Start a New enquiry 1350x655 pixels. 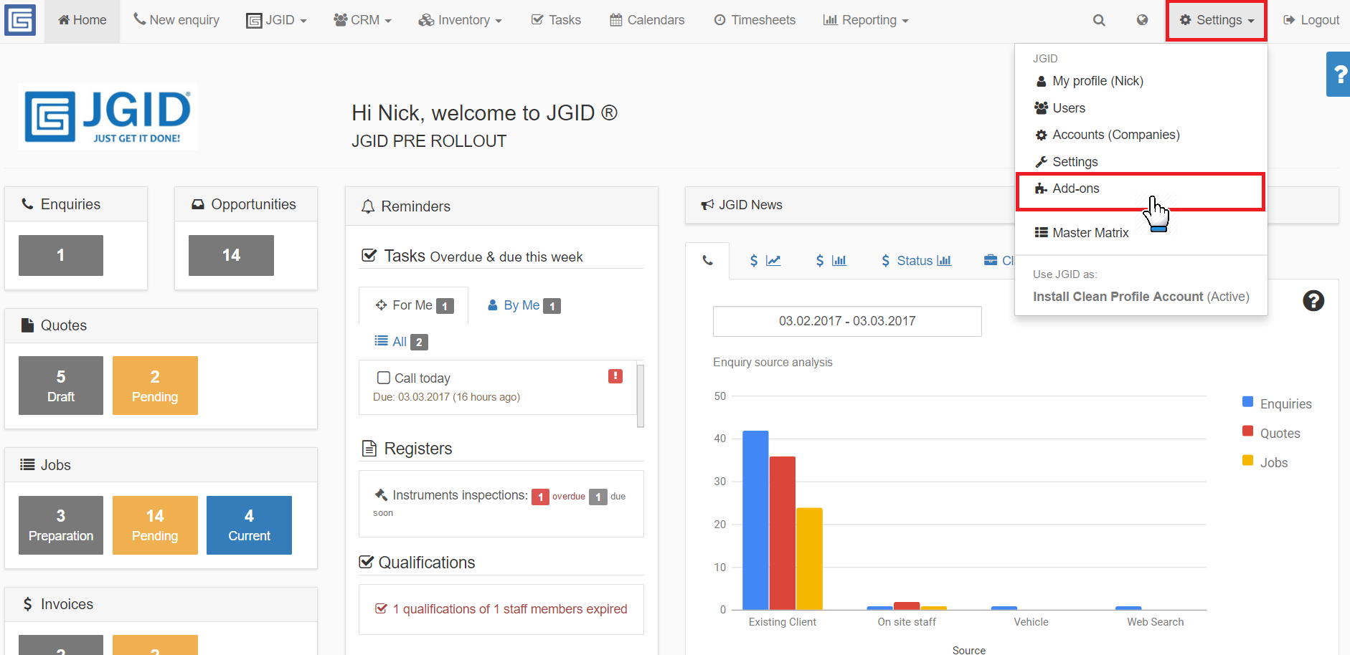click(176, 20)
